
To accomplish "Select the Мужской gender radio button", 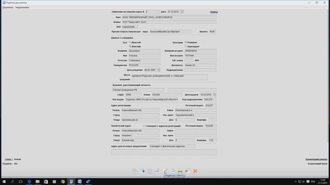I will coord(130,42).
